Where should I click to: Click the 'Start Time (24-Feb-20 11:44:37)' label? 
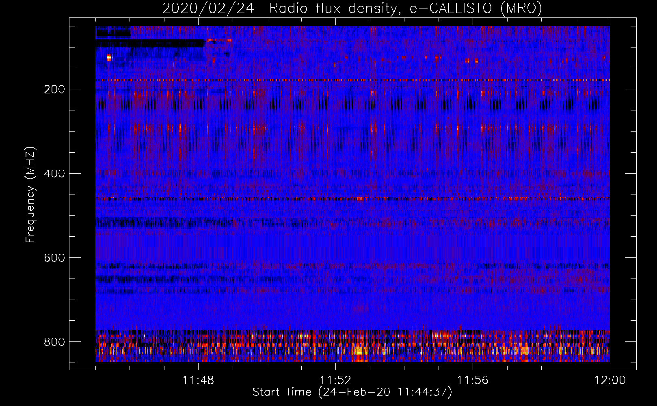click(x=352, y=392)
